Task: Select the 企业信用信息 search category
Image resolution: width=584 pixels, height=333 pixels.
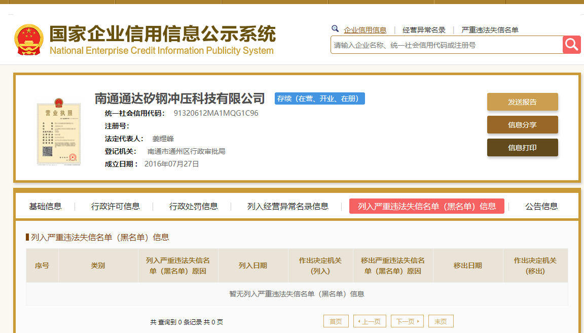Action: (365, 30)
